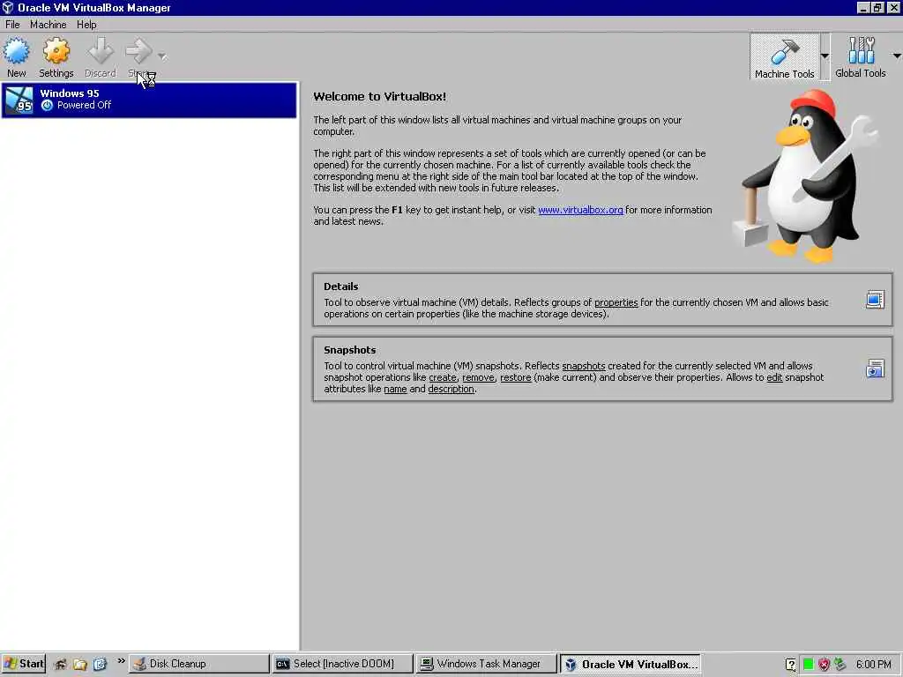Expand the Global Tools dropdown arrow
This screenshot has width=903, height=677.
click(x=897, y=56)
